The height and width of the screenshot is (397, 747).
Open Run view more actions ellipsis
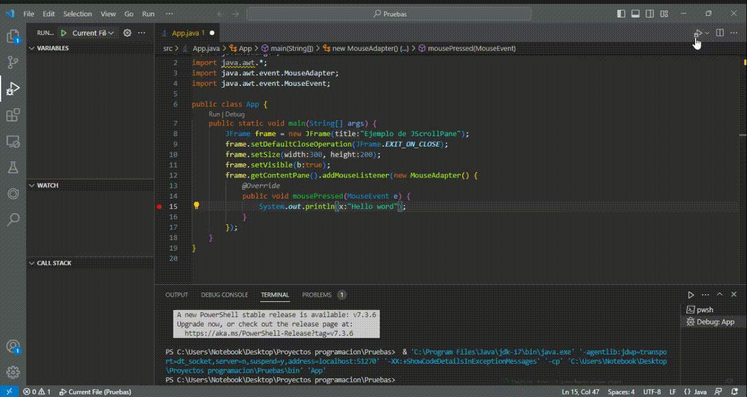point(142,33)
